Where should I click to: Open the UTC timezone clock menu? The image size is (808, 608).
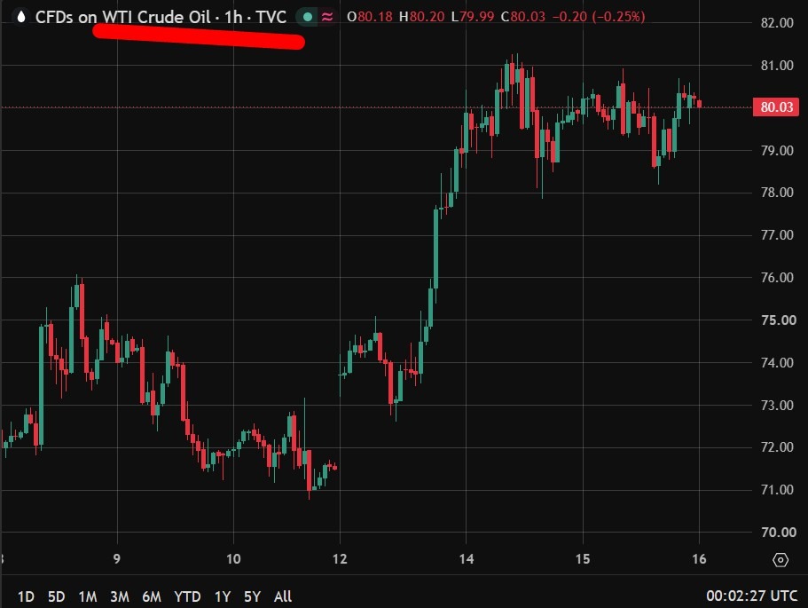[751, 596]
